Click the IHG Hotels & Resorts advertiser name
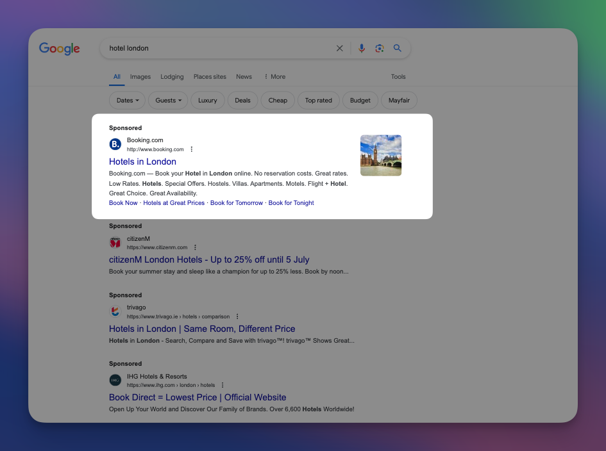The height and width of the screenshot is (451, 606). point(157,377)
